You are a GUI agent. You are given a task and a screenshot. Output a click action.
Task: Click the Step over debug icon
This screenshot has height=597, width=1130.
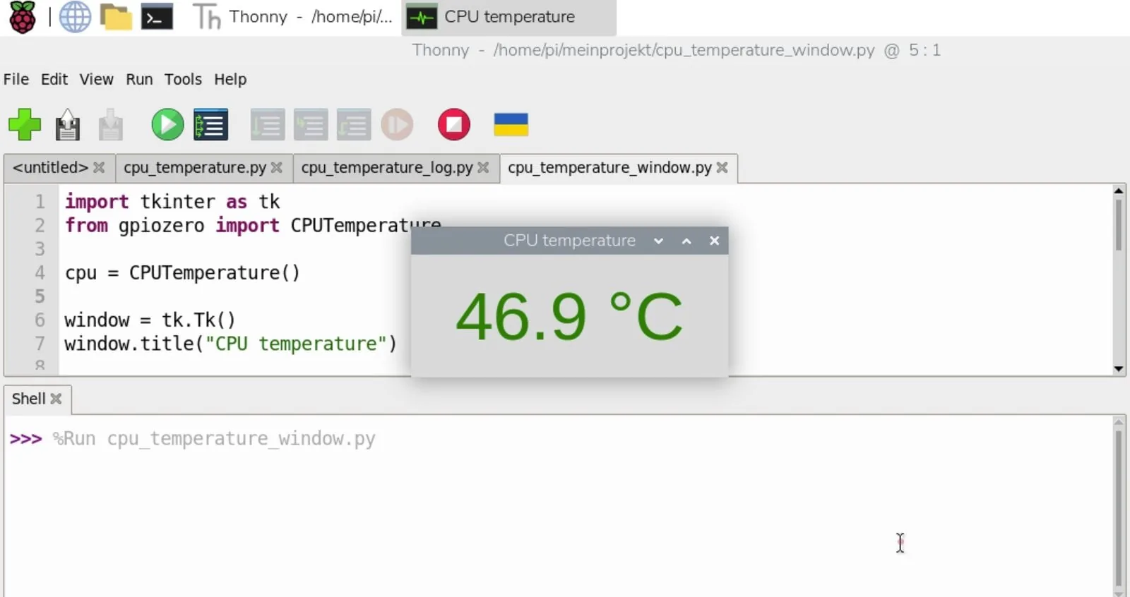(x=268, y=125)
